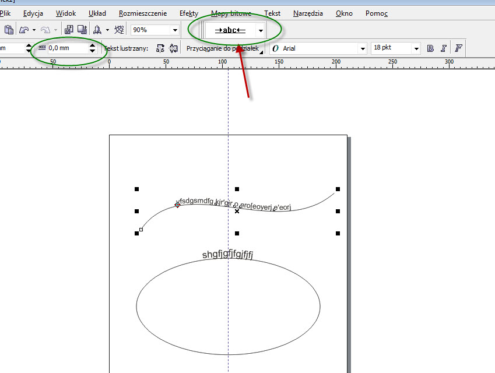Increase the 0,0 mm offset with up arrow
This screenshot has height=373, width=495.
pos(92,45)
